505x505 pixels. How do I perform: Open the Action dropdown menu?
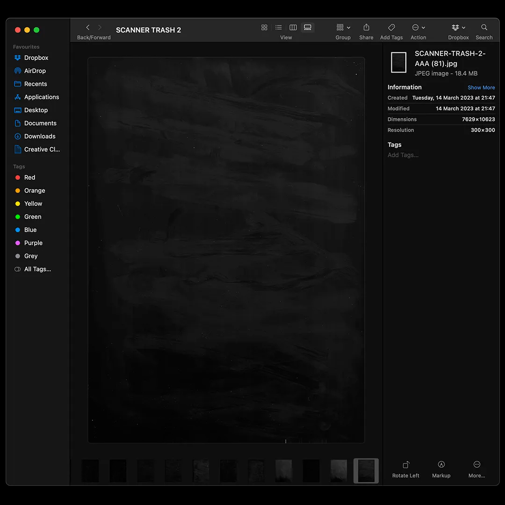pyautogui.click(x=418, y=28)
